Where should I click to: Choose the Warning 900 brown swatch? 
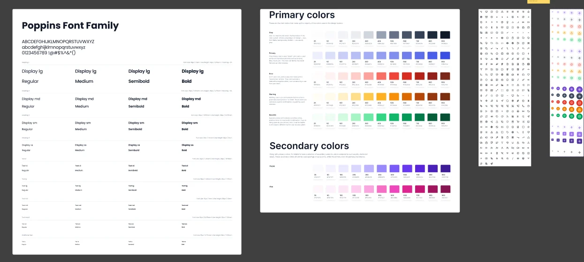(x=445, y=96)
